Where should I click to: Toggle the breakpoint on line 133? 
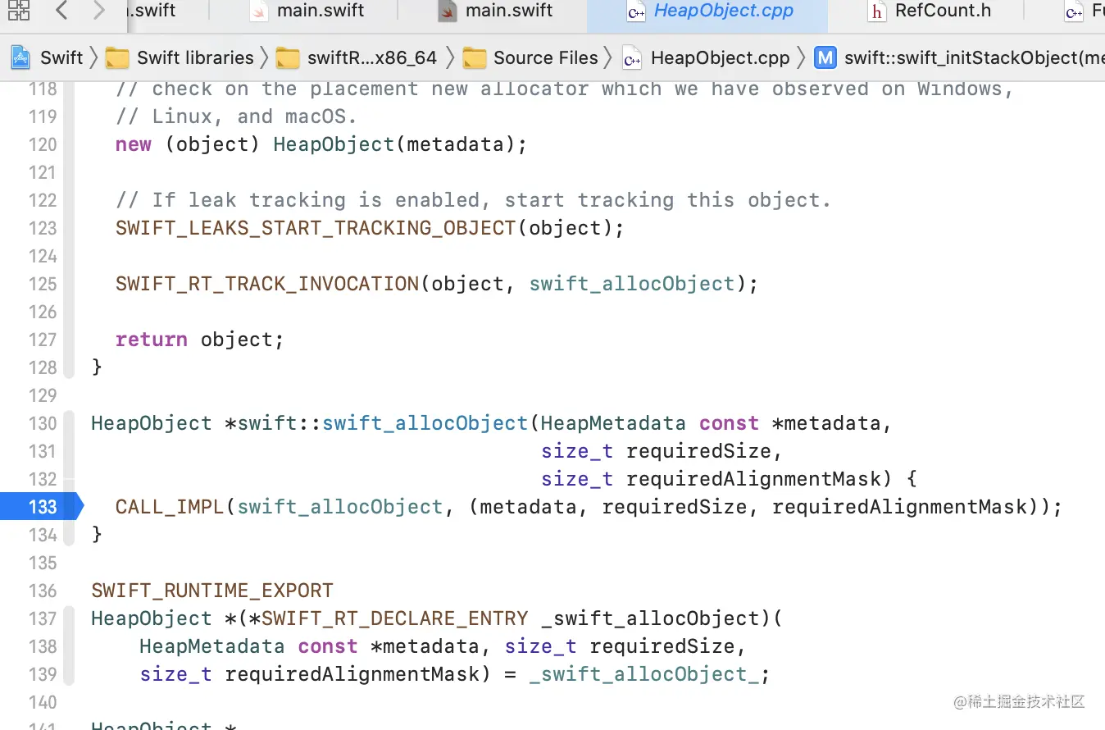(x=41, y=507)
